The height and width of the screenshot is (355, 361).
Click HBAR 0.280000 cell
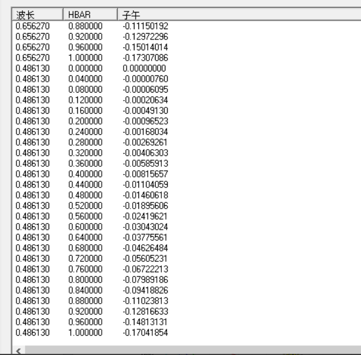pyautogui.click(x=85, y=142)
